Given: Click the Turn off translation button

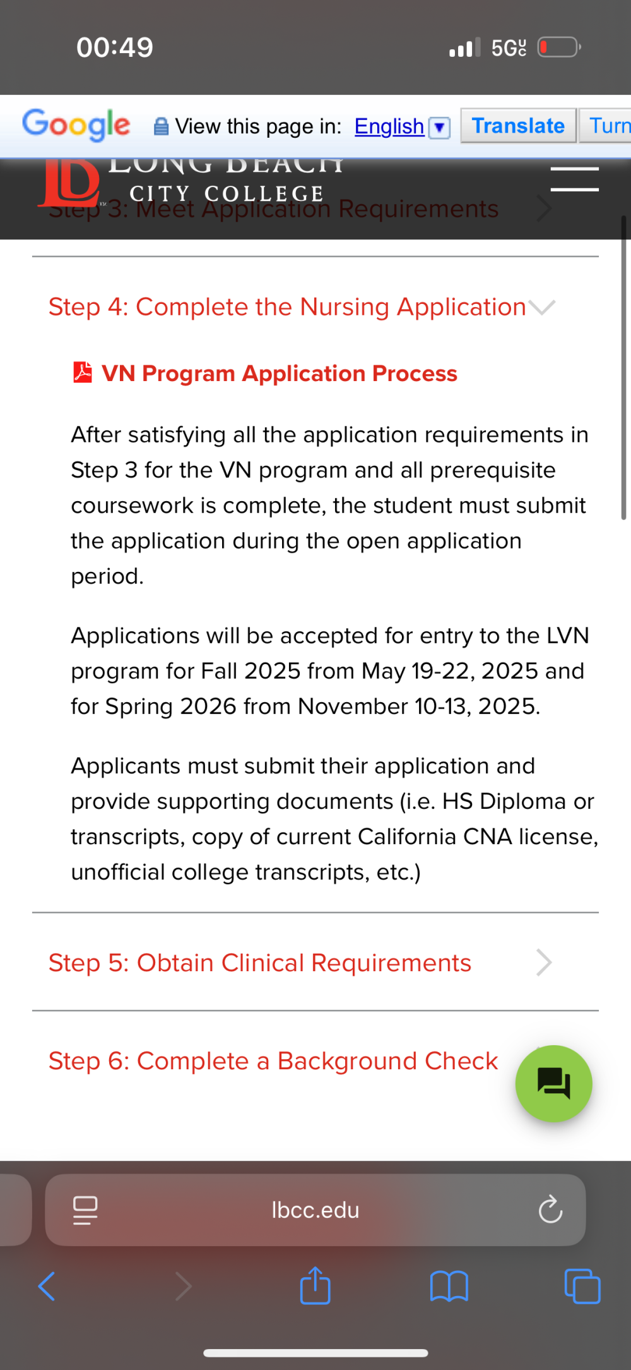Looking at the screenshot, I should click(x=606, y=126).
